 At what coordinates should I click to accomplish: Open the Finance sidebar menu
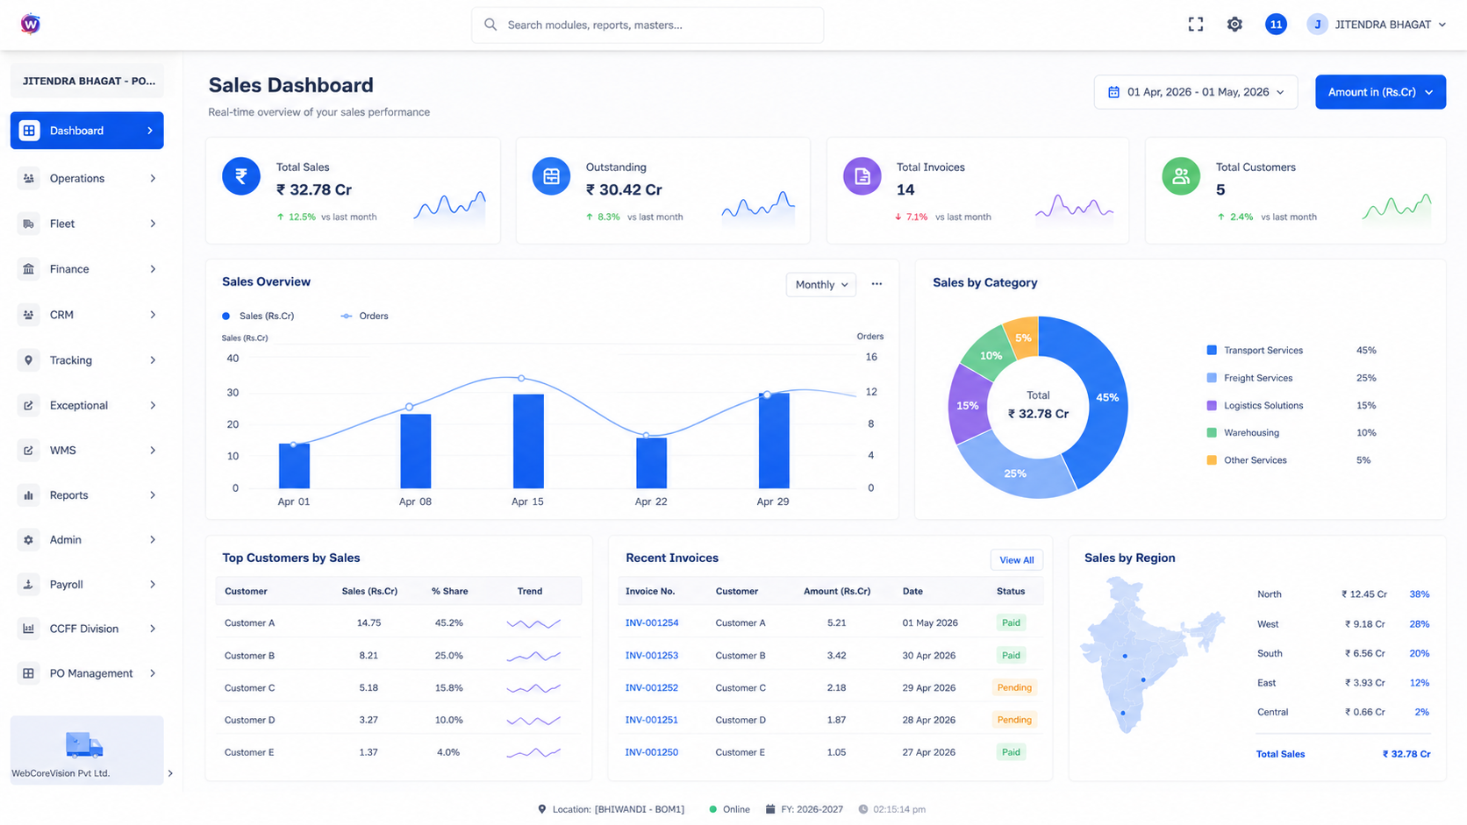[x=87, y=269]
